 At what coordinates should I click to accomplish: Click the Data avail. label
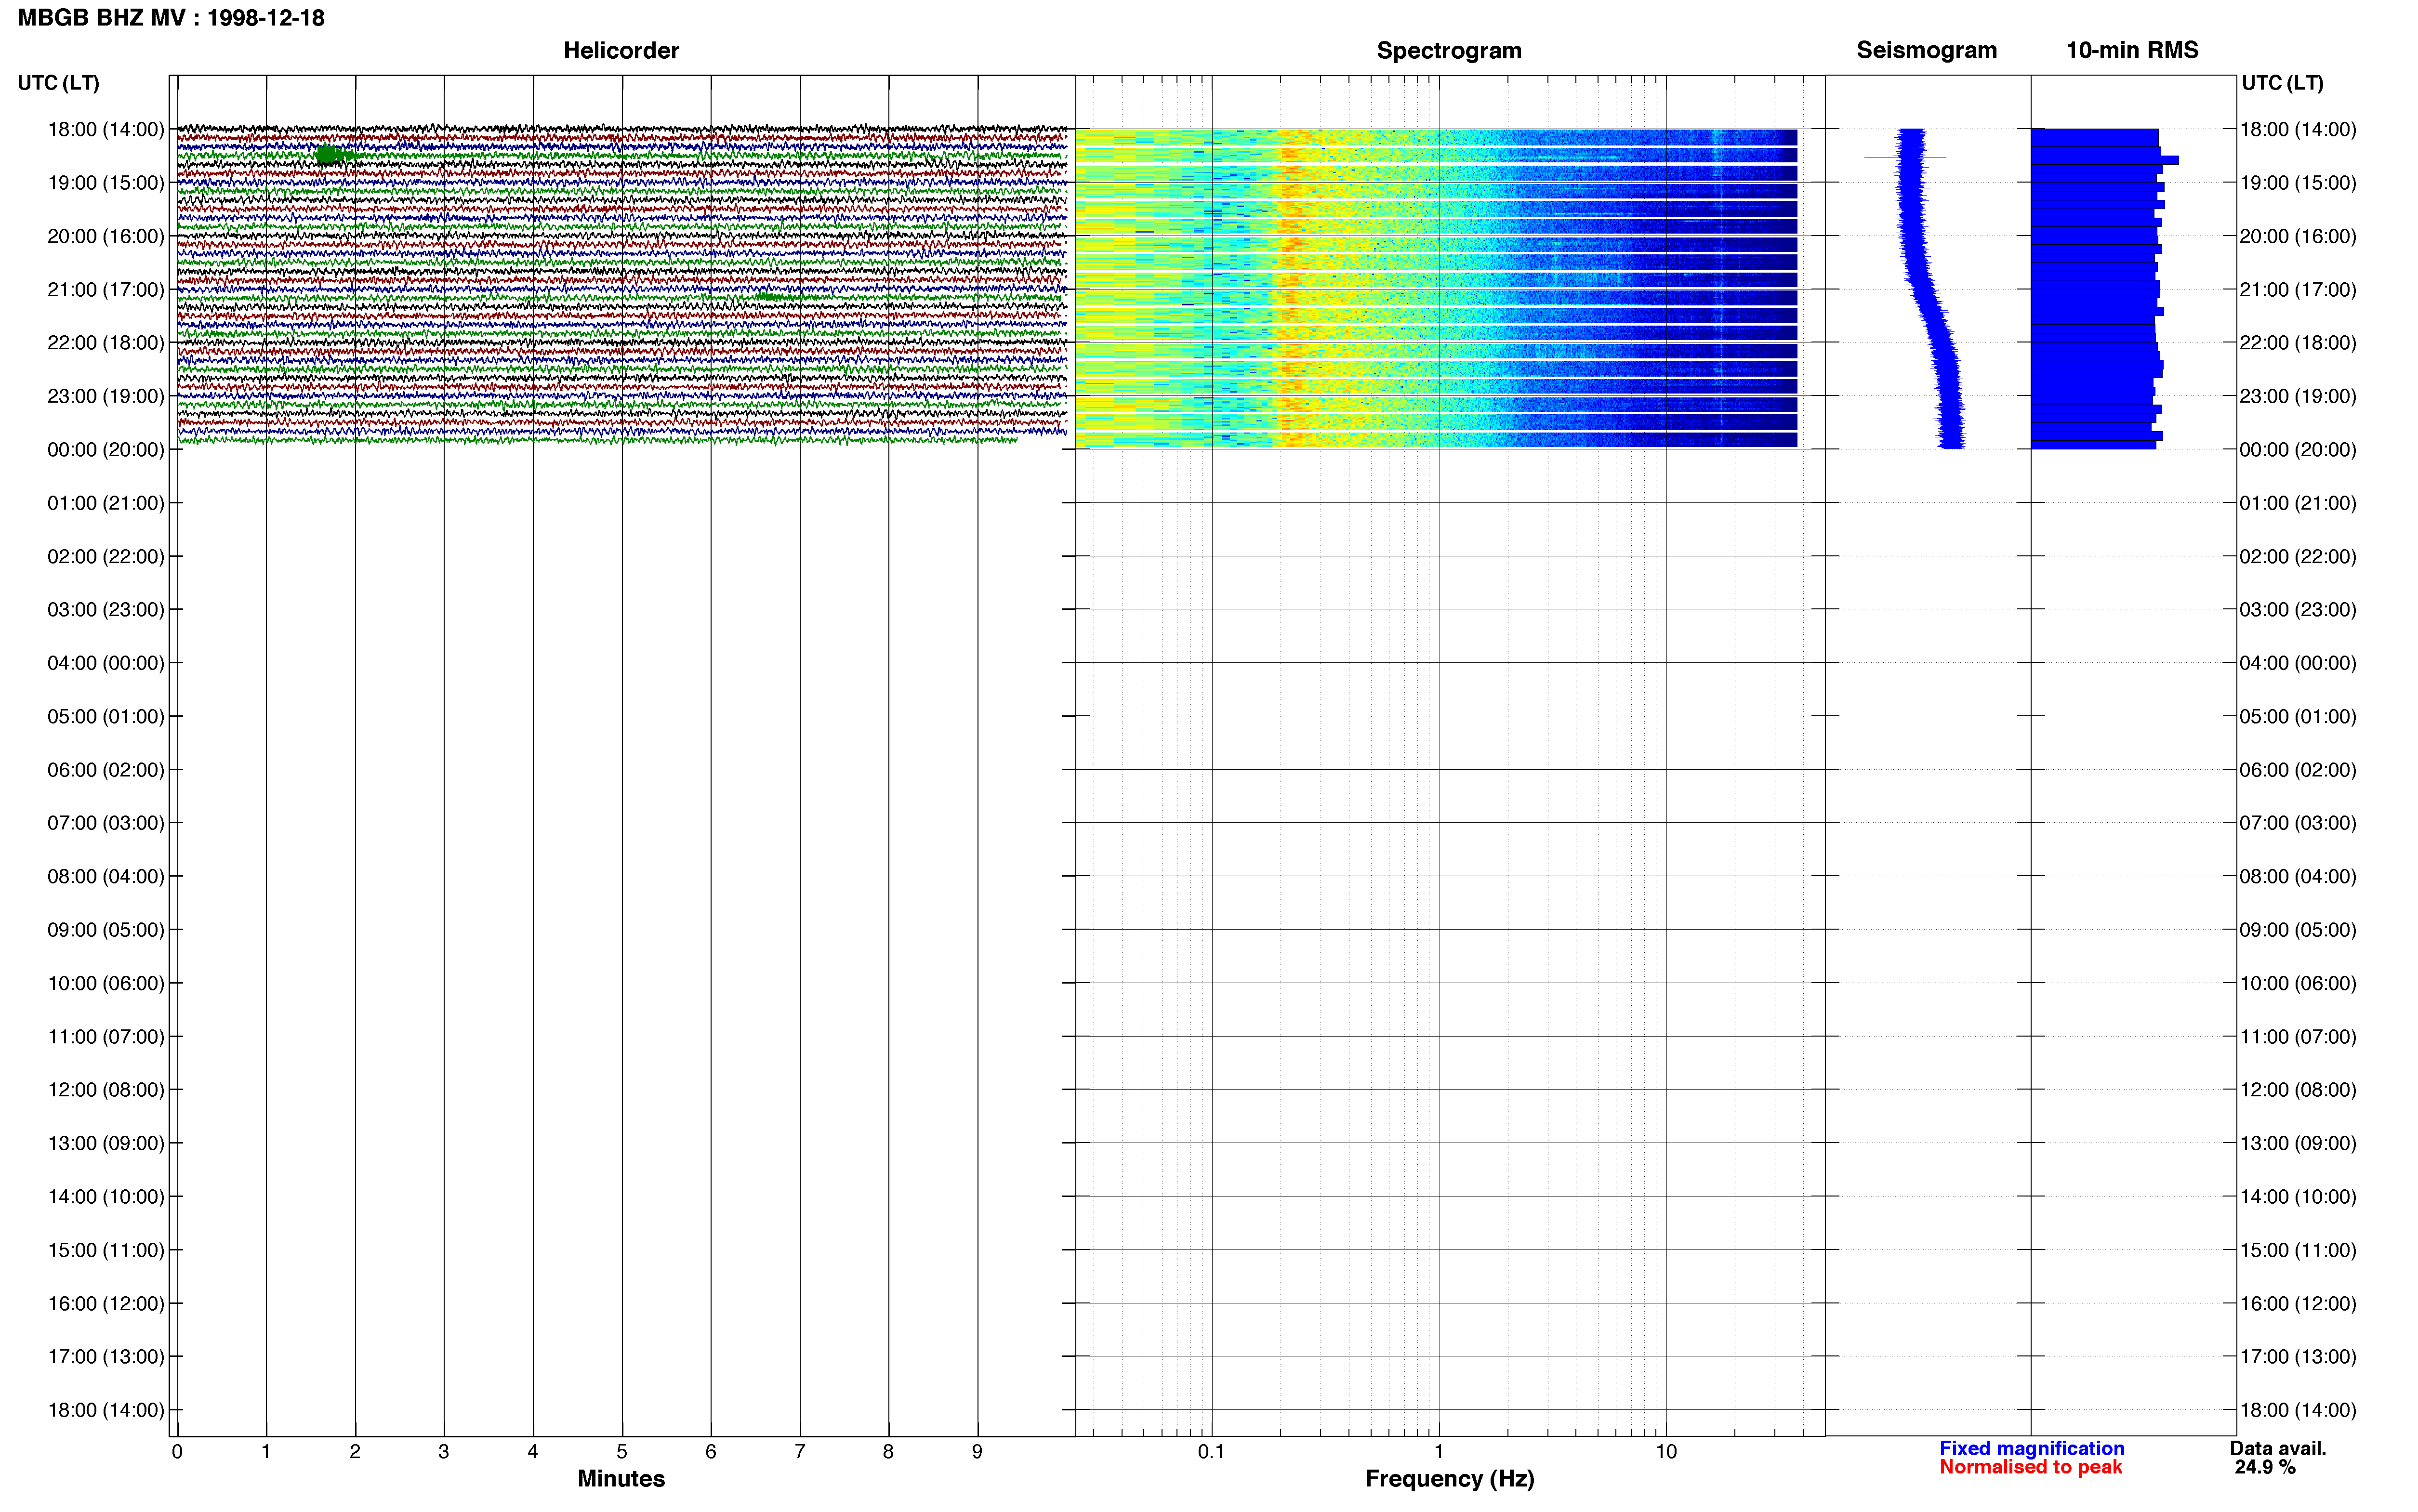point(2278,1448)
